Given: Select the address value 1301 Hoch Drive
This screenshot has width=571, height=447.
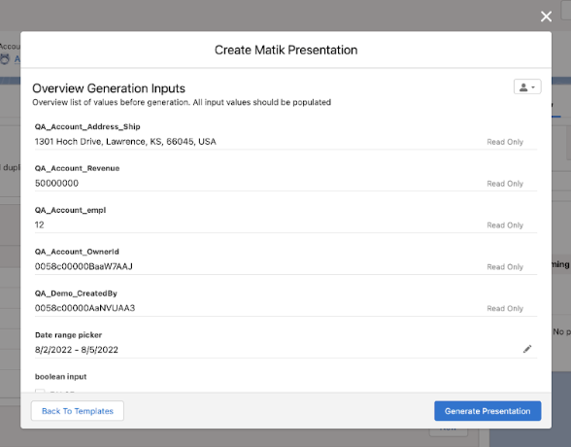Looking at the screenshot, I should 125,141.
